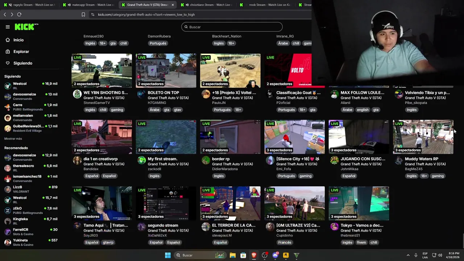Viewport: 464px width, 261px height.
Task: Open melianvalen channel in sidebar
Action: point(31,118)
